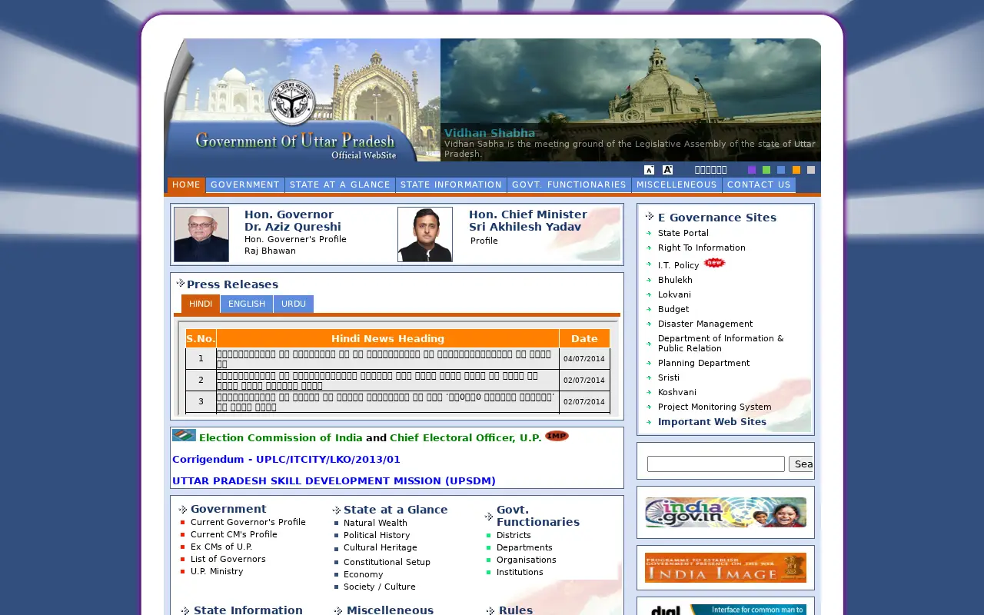Click the search text input field
984x615 pixels.
pos(716,464)
